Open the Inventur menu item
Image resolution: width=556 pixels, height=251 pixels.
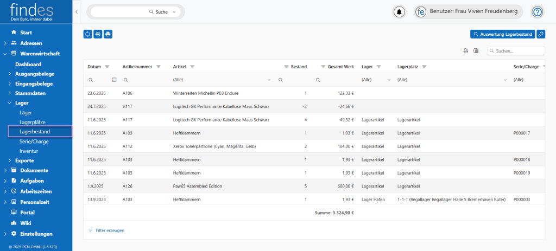tap(28, 151)
